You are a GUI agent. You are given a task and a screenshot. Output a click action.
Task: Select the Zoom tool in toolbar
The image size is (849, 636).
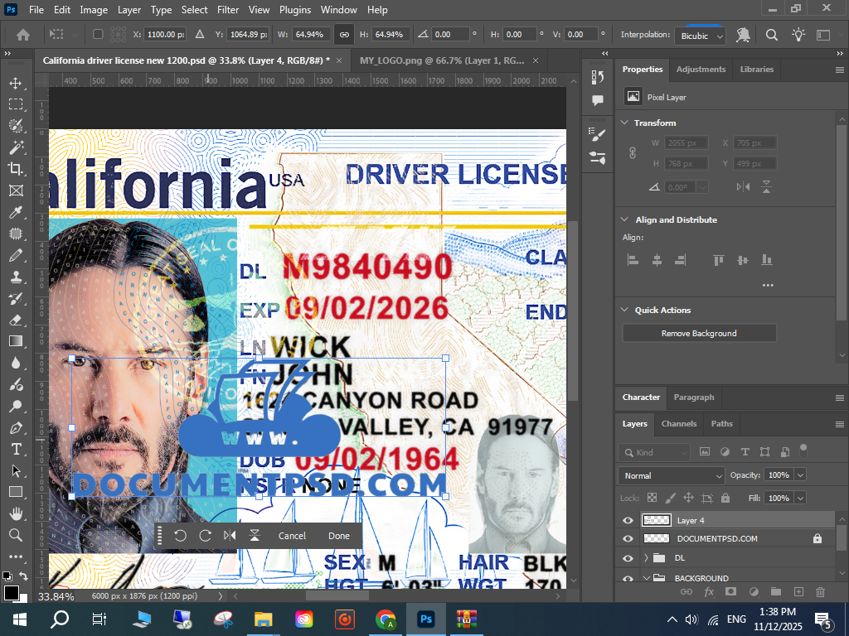point(16,535)
